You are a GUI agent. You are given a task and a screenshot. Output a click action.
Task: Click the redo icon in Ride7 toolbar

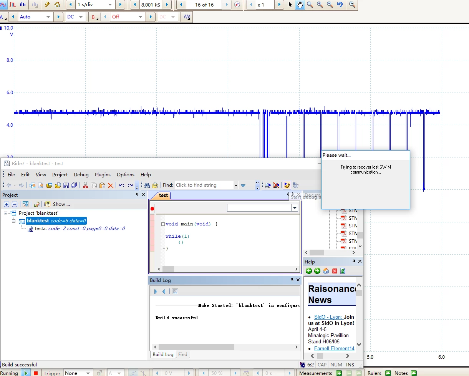tap(130, 185)
